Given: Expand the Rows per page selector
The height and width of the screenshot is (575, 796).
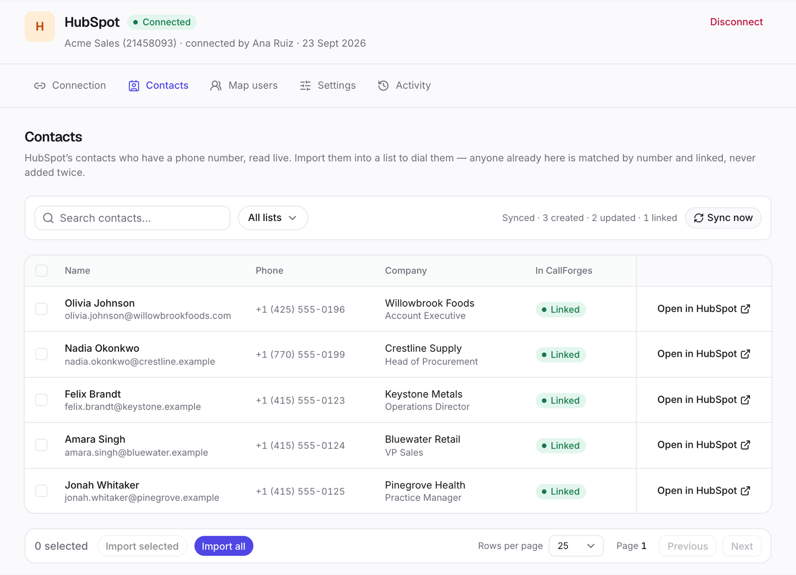Looking at the screenshot, I should pyautogui.click(x=576, y=546).
